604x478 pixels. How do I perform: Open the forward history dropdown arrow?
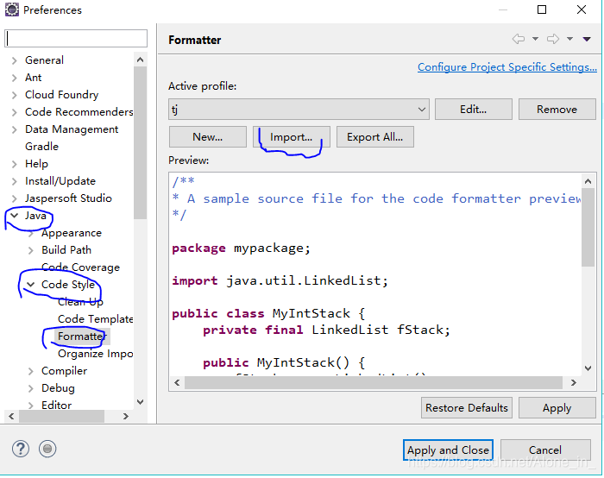pos(569,39)
